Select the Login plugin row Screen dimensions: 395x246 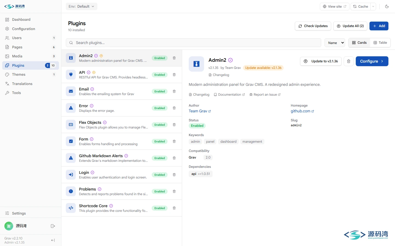pos(122,175)
